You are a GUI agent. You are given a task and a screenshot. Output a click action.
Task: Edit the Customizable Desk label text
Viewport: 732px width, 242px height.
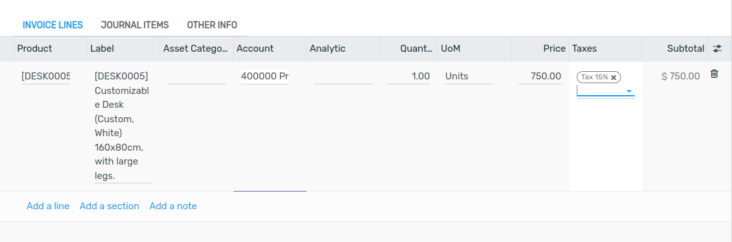(123, 126)
